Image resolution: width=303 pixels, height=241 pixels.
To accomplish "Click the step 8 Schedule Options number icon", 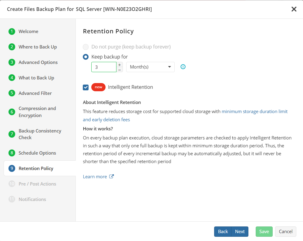I will click(12, 153).
